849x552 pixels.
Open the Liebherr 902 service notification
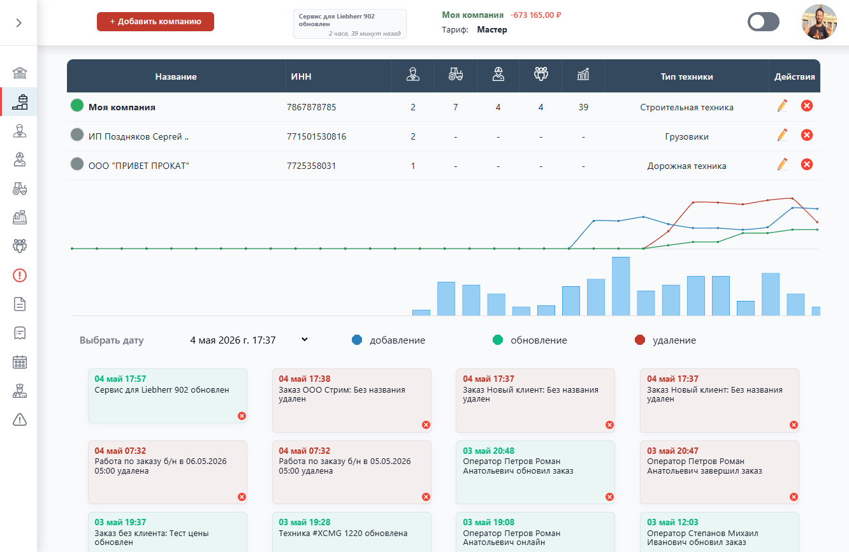pyautogui.click(x=350, y=24)
